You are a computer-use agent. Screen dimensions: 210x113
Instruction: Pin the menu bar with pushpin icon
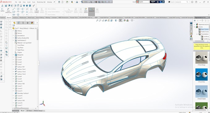point(54,2)
